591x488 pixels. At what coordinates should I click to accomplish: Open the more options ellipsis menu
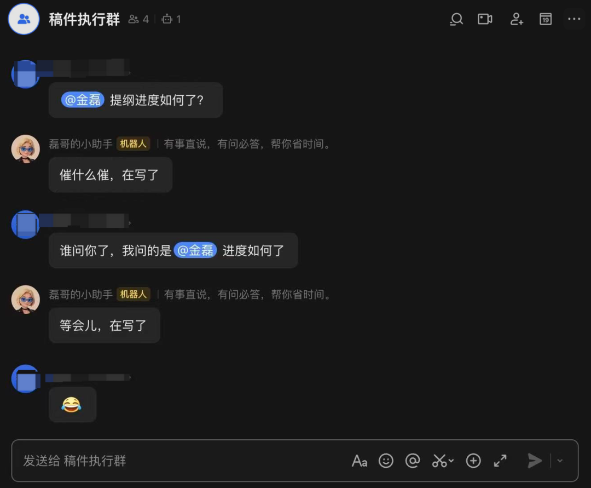pyautogui.click(x=574, y=19)
